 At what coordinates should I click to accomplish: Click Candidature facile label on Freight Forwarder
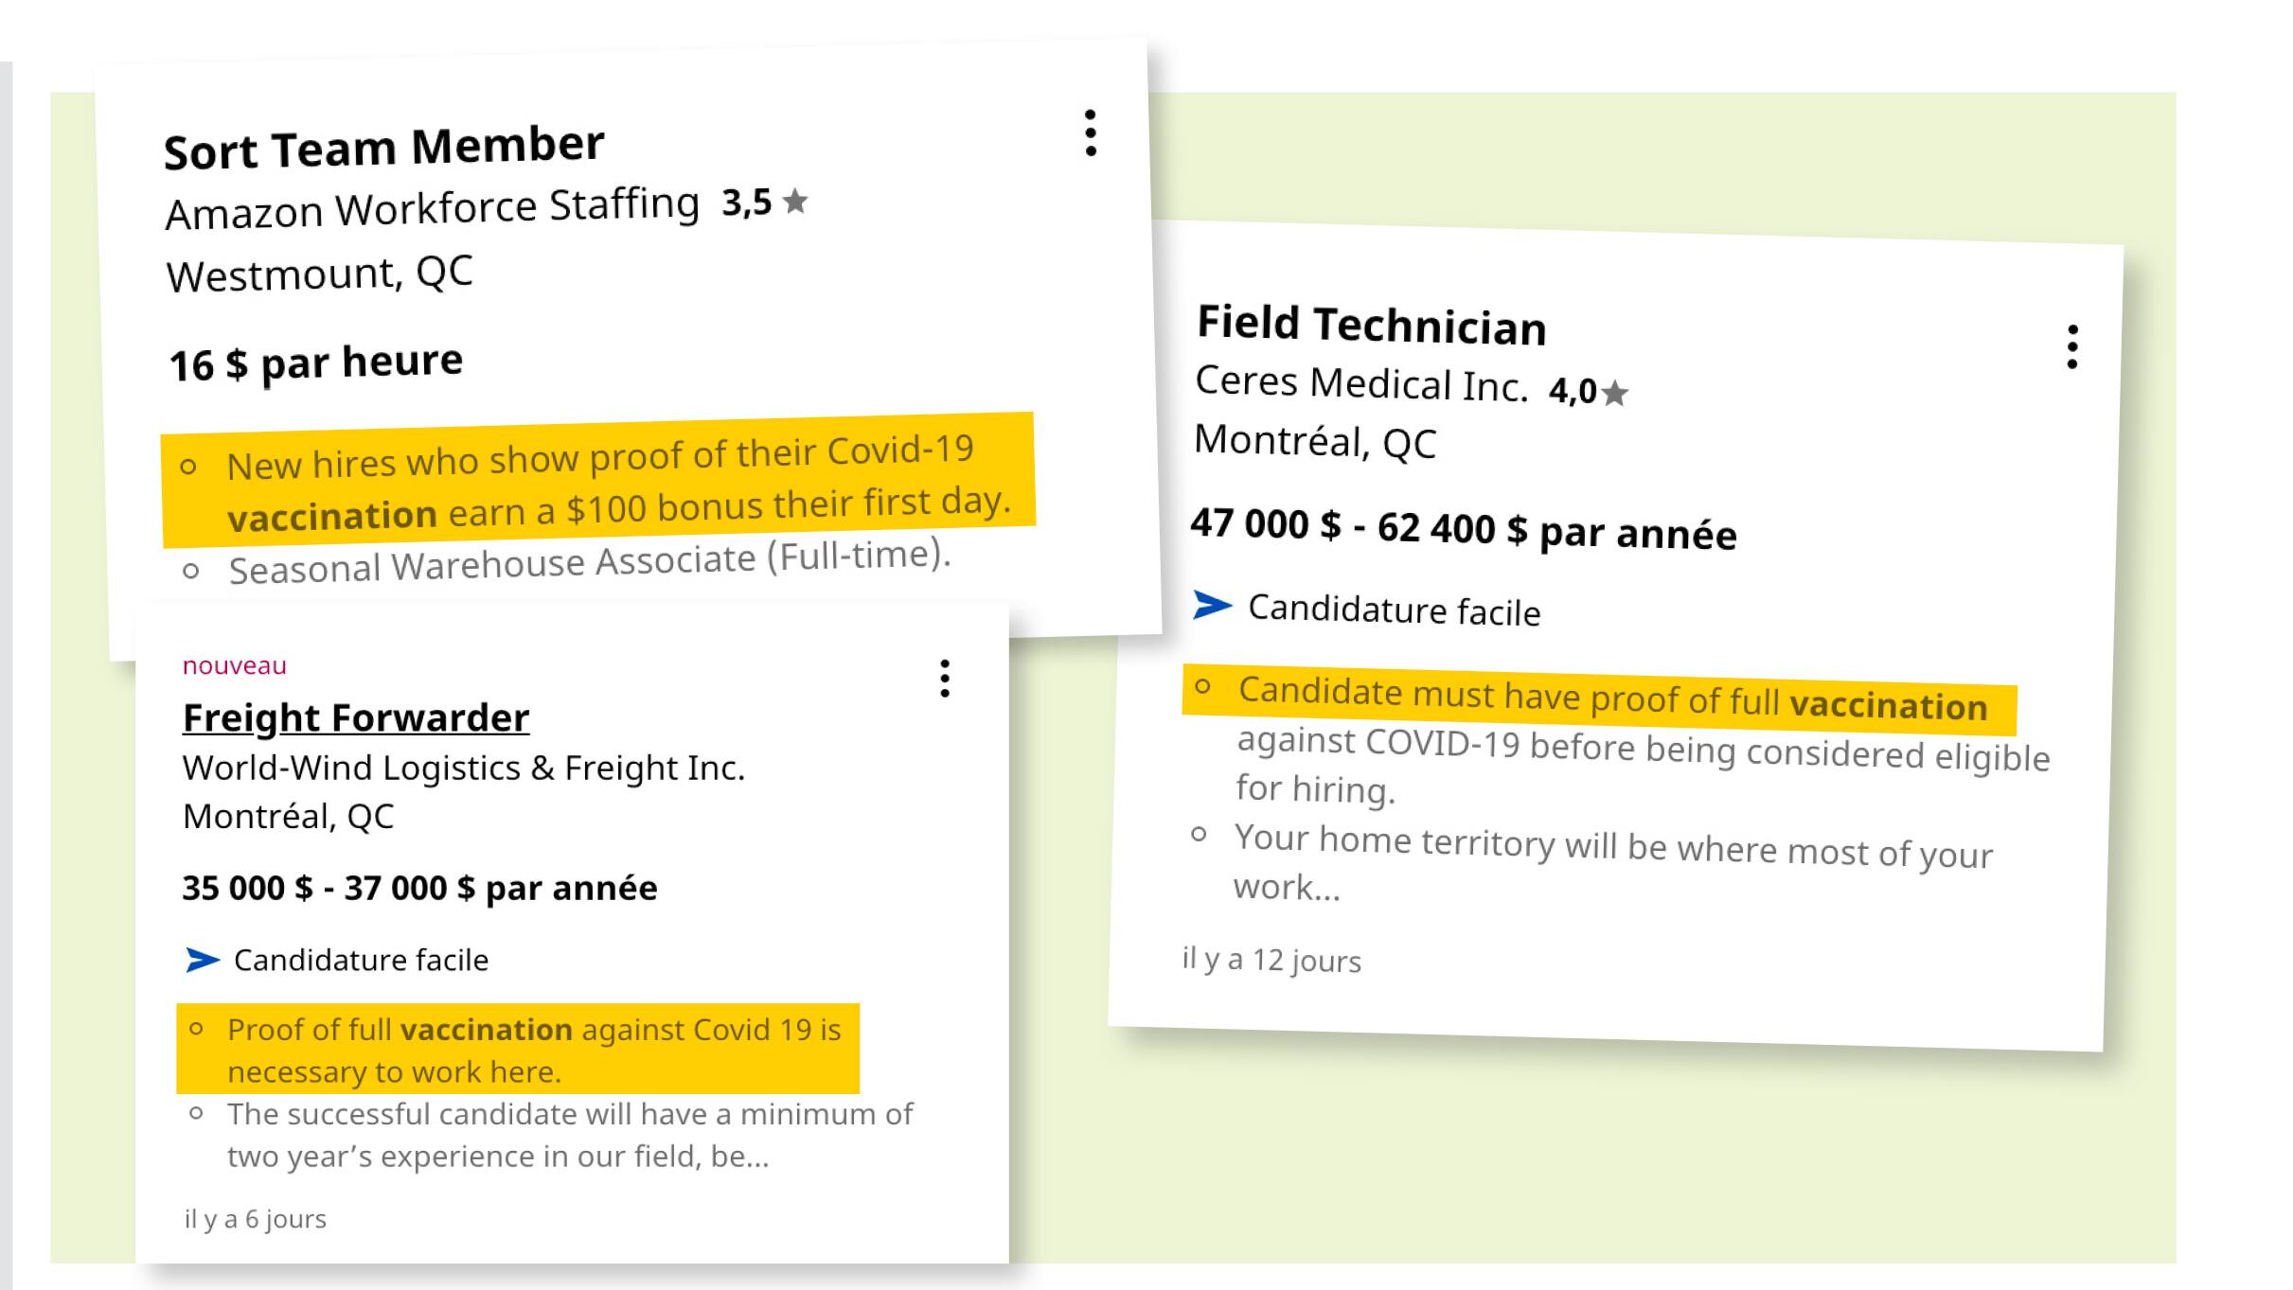pos(361,960)
